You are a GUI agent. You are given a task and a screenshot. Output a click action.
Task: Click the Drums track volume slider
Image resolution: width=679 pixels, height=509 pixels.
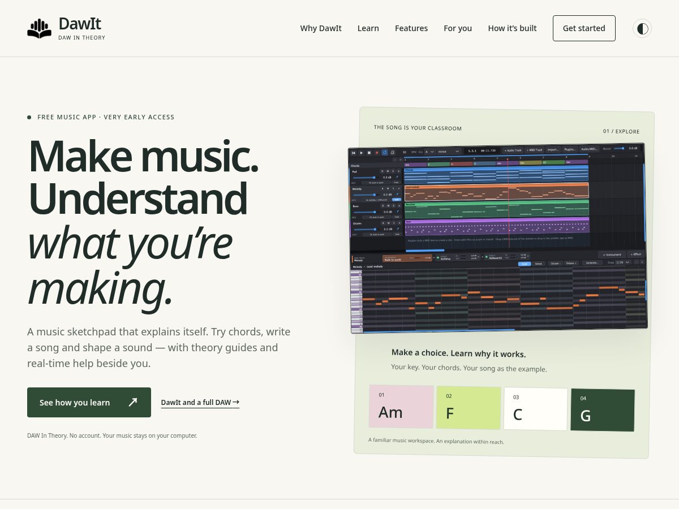point(365,229)
